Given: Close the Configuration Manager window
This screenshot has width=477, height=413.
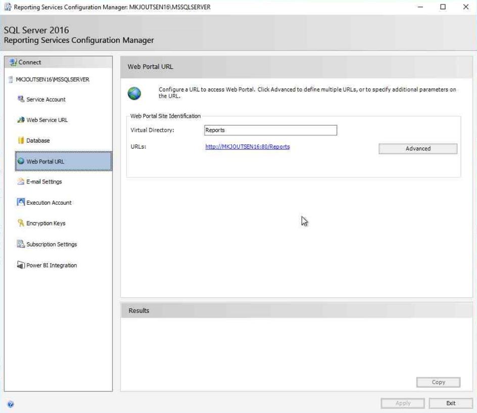Looking at the screenshot, I should (x=466, y=7).
